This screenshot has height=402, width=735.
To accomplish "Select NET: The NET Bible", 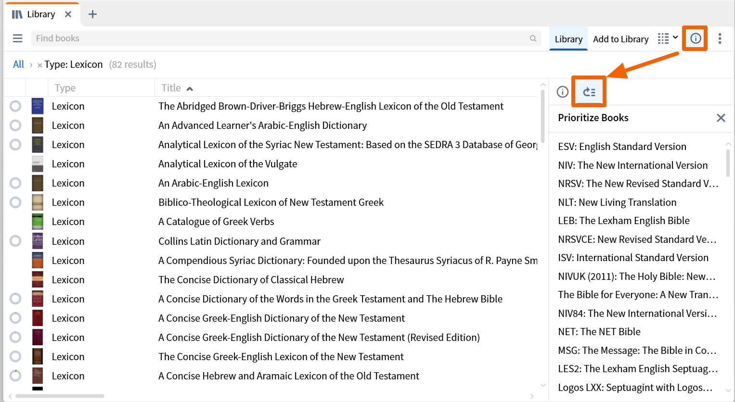I will pos(599,332).
